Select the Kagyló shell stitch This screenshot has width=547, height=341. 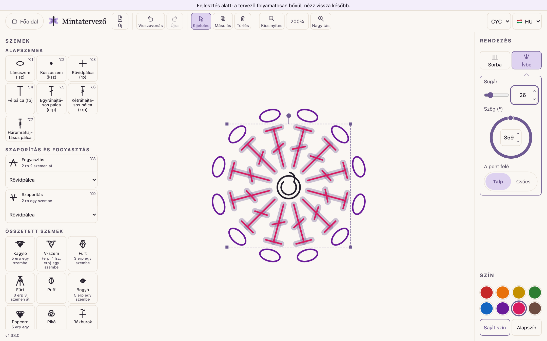click(x=20, y=254)
